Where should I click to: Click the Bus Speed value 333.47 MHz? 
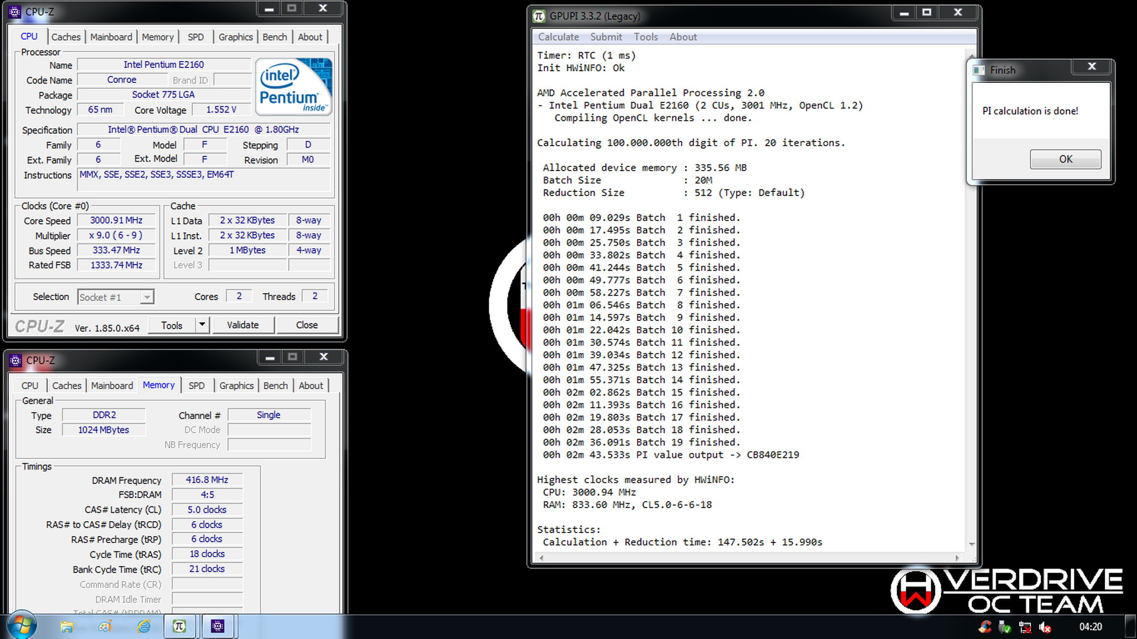117,250
